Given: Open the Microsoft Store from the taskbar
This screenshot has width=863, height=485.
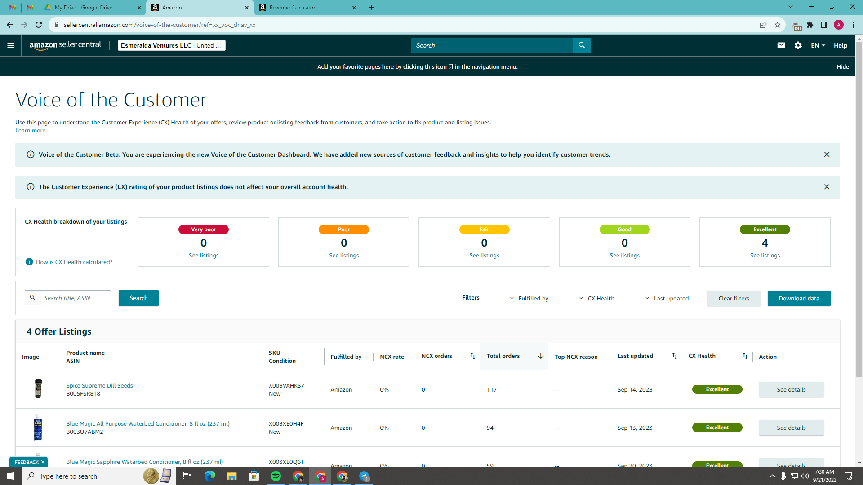Looking at the screenshot, I should [254, 476].
